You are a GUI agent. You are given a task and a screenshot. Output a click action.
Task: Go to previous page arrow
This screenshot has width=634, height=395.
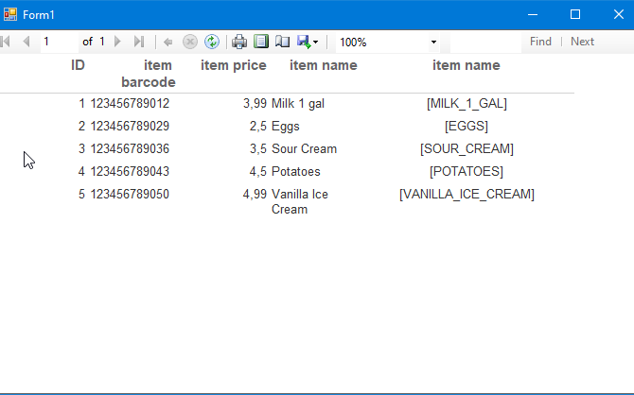[x=26, y=42]
